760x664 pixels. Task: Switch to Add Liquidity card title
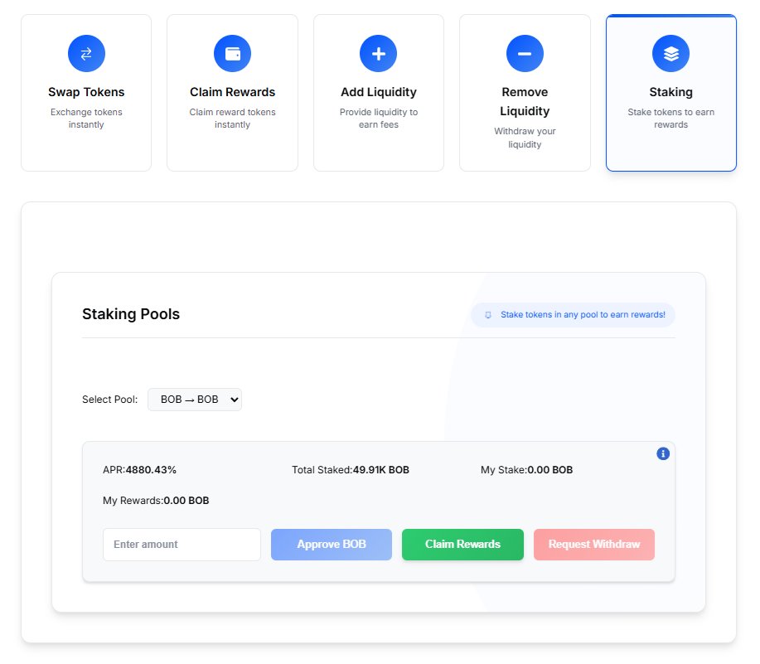coord(379,92)
